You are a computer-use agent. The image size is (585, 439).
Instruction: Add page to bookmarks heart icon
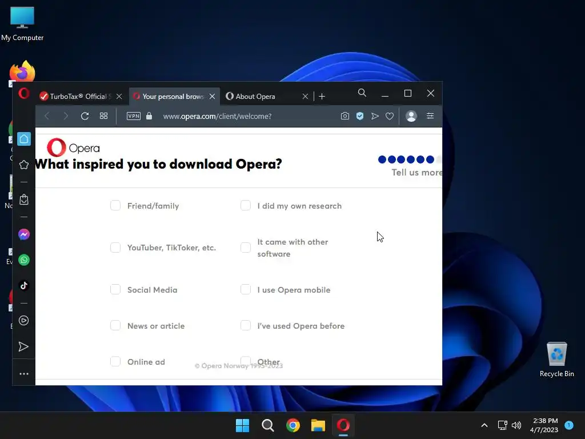point(390,116)
